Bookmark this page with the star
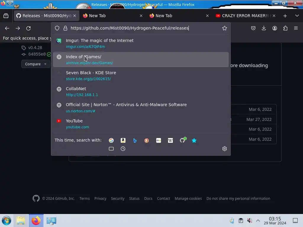This screenshot has height=227, width=303. point(224,28)
